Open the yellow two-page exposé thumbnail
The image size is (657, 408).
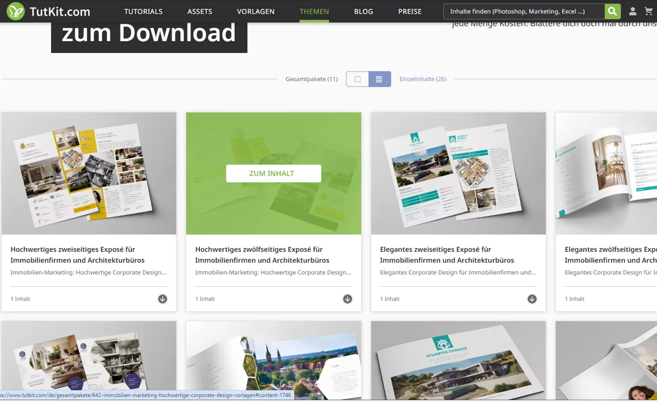click(89, 173)
